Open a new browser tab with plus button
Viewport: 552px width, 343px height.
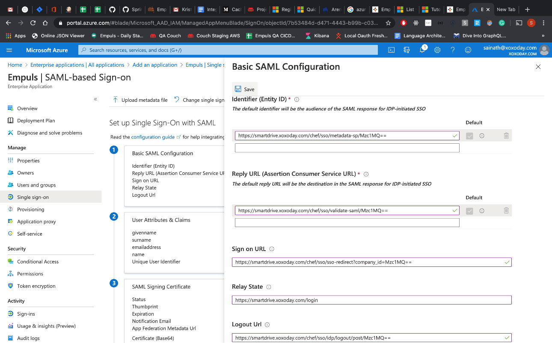pos(527,9)
